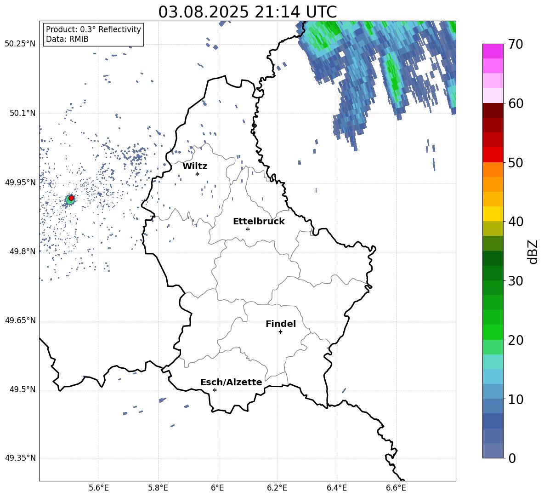Click the yellow colorbar segment above 40
Viewport: 544px width, 497px height.
493,214
